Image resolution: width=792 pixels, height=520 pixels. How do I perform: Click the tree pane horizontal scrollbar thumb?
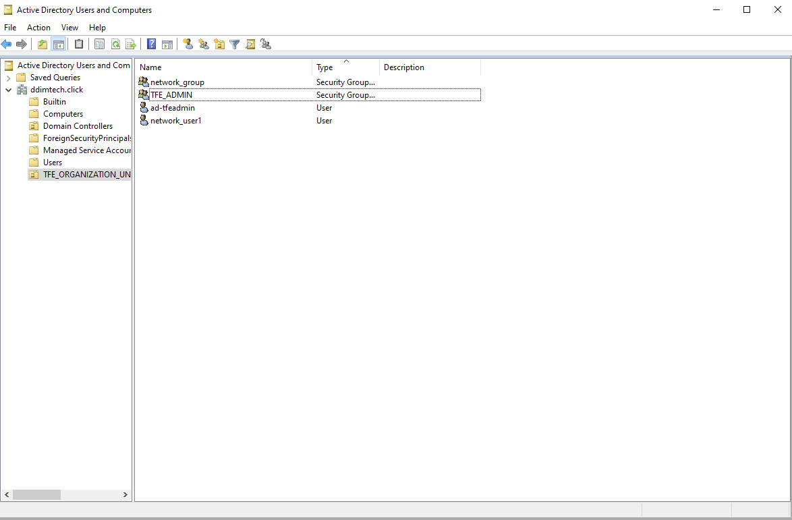click(x=36, y=495)
